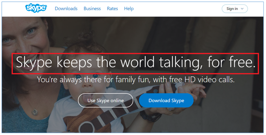Open the Rates page
The height and width of the screenshot is (135, 266).
[112, 9]
